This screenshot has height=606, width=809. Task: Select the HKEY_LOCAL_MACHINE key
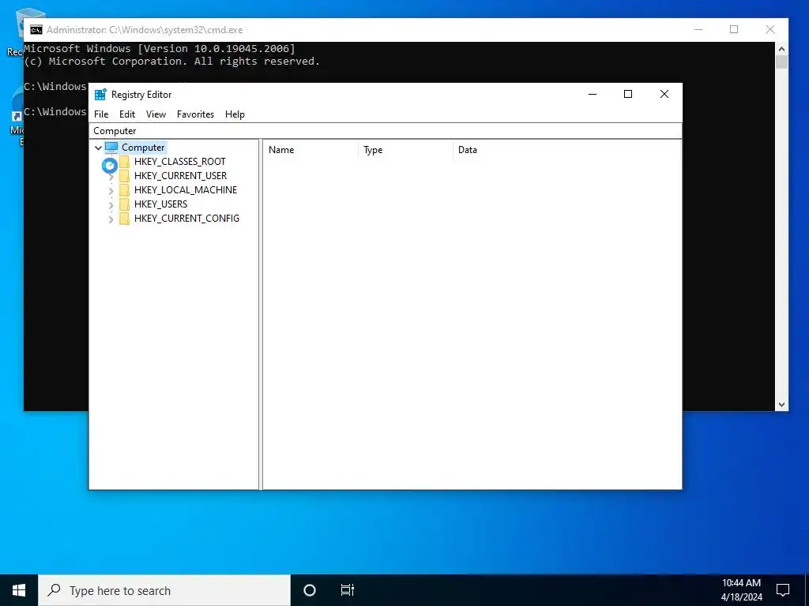tap(185, 190)
